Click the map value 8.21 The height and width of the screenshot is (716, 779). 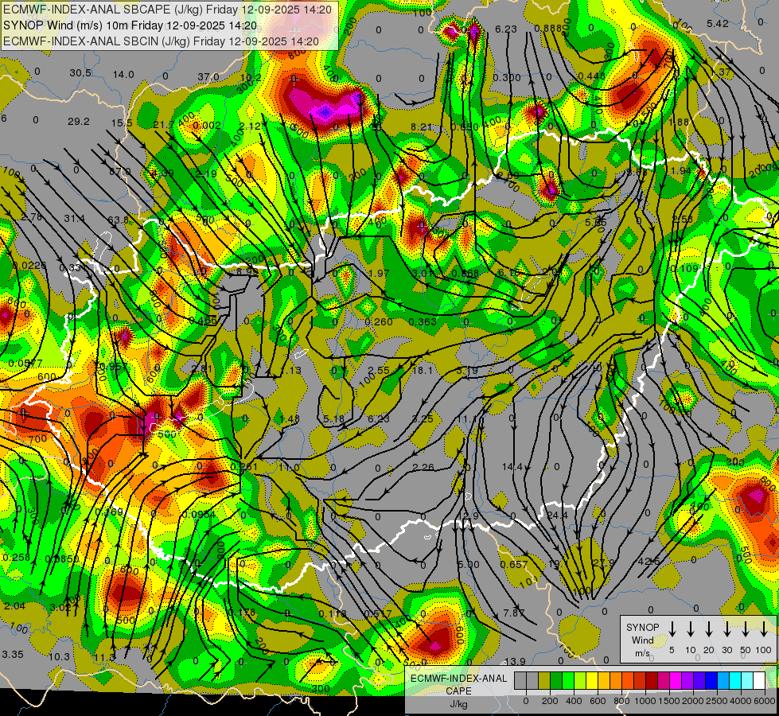[x=421, y=127]
